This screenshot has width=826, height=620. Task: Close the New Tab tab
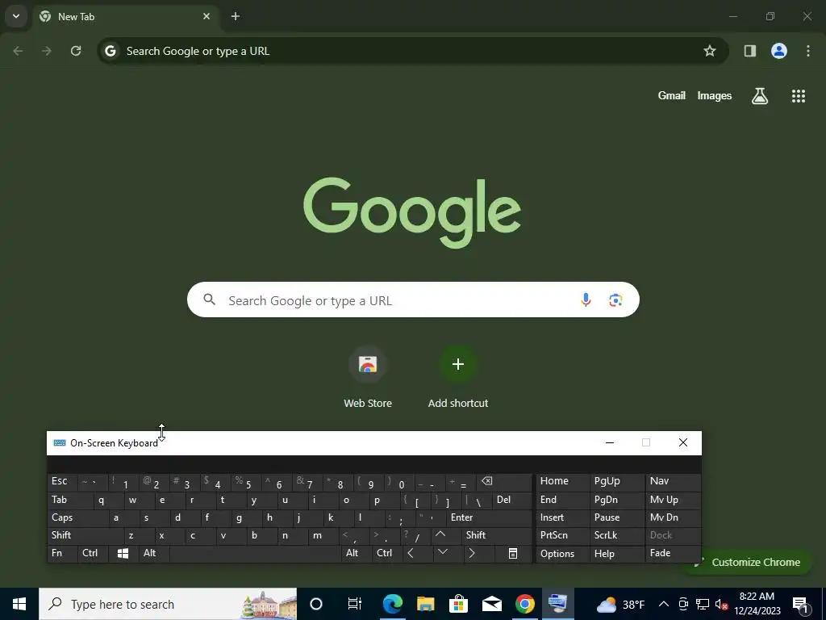tap(206, 16)
